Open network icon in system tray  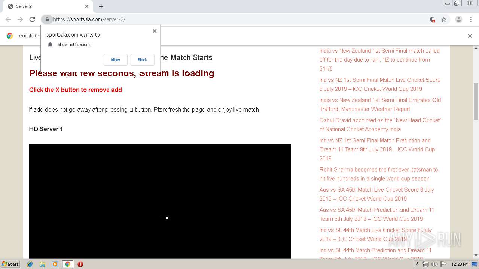tap(425, 264)
